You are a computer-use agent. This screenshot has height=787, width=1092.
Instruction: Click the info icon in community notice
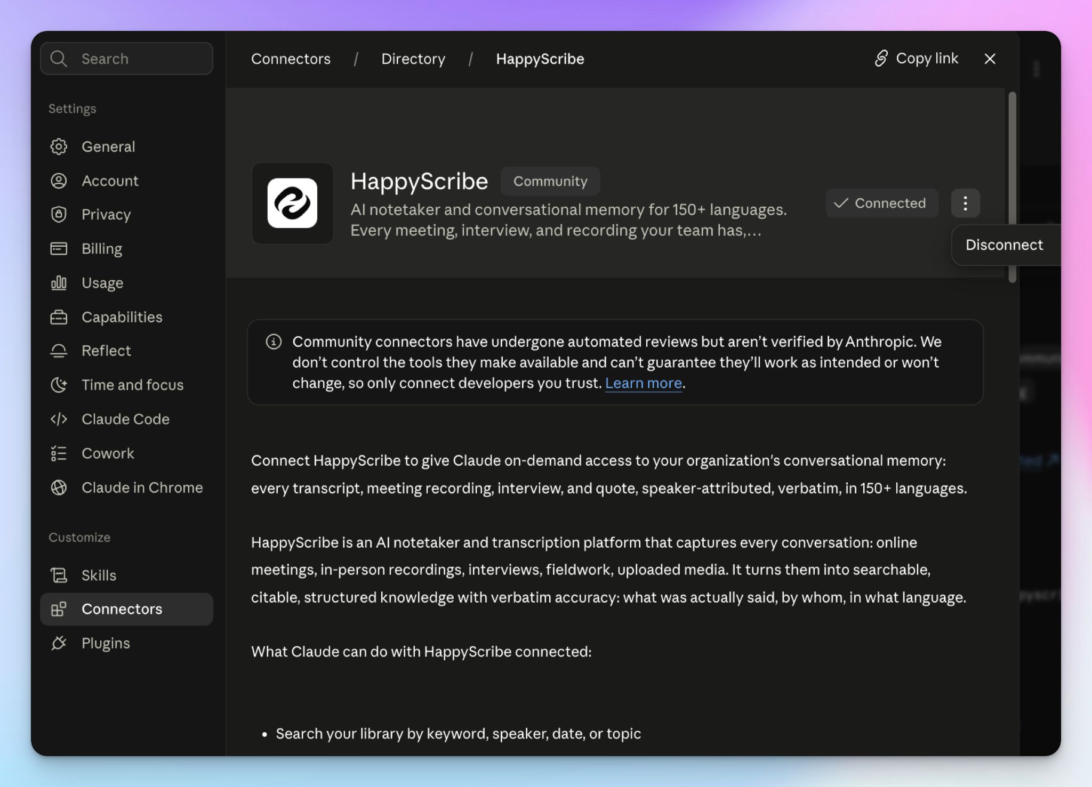coord(274,342)
